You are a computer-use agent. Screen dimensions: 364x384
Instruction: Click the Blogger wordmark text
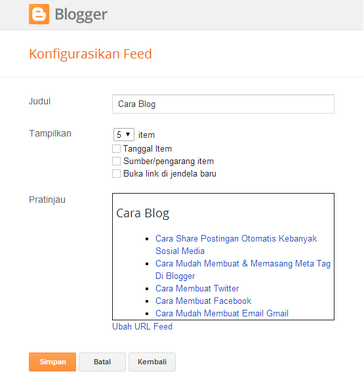point(81,14)
